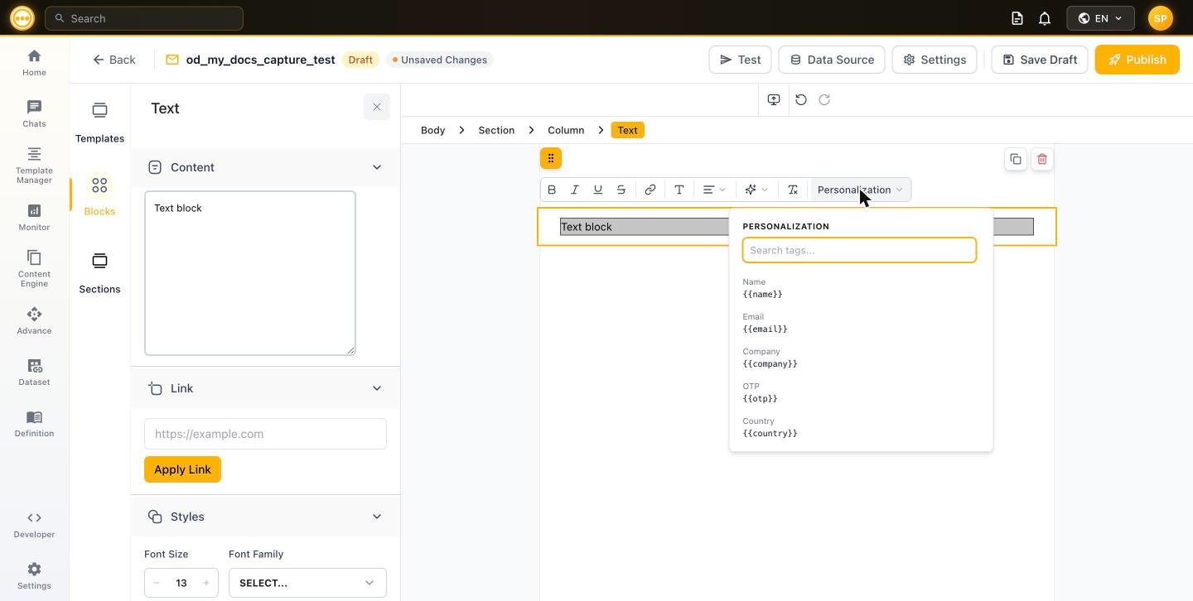This screenshot has height=601, width=1193.
Task: Switch to Blocks tab
Action: pyautogui.click(x=99, y=195)
